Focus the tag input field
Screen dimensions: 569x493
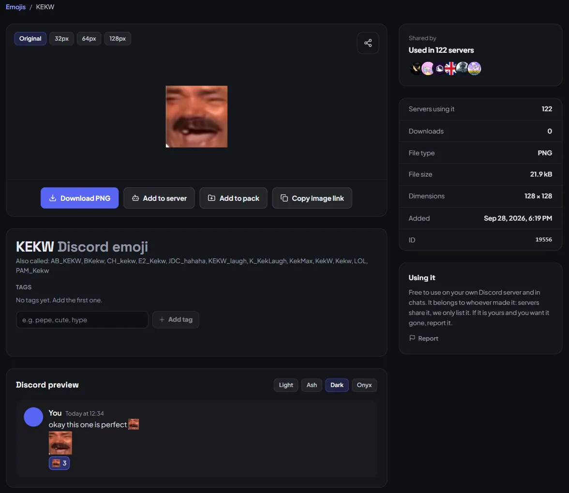click(82, 320)
